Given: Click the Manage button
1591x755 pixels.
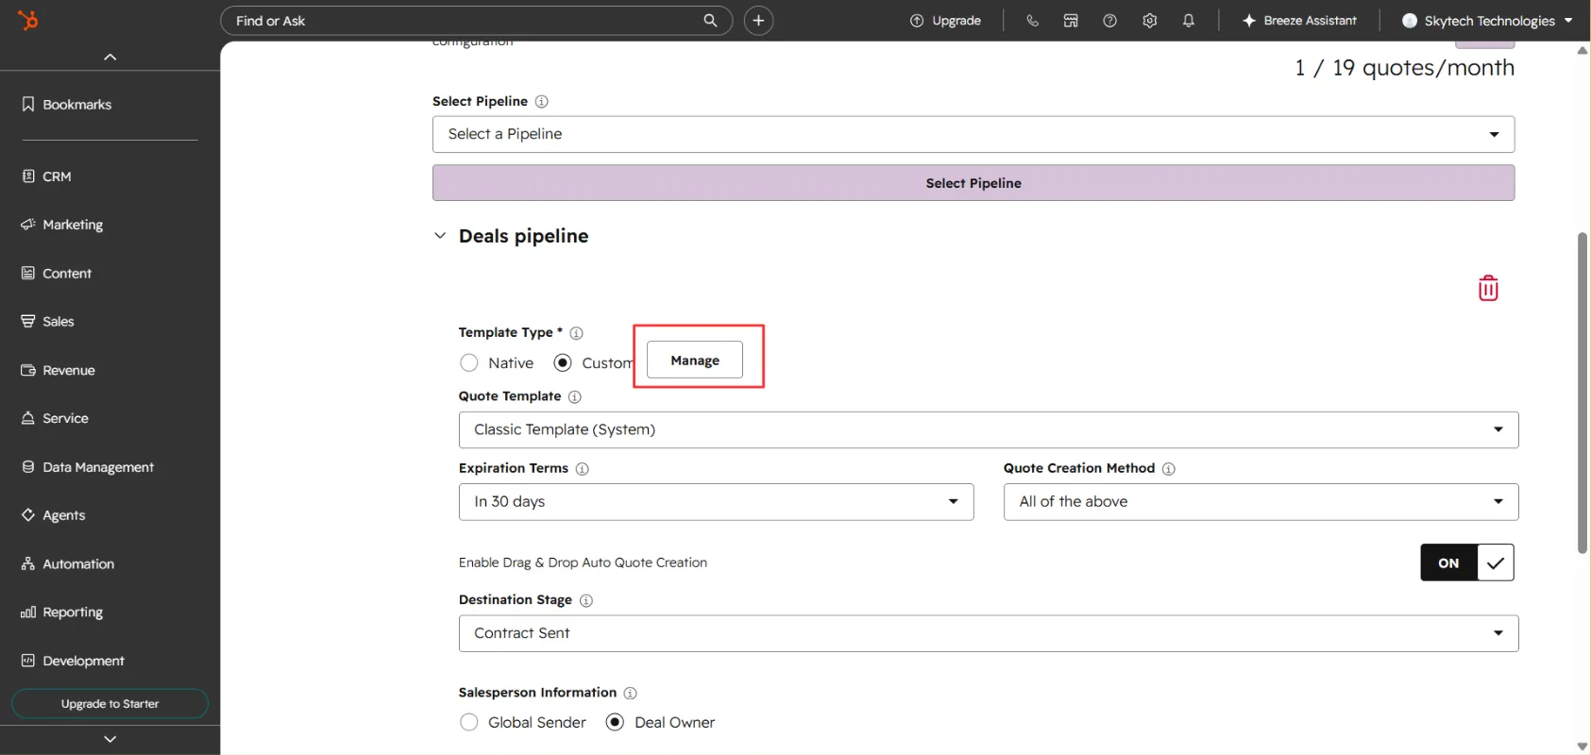Looking at the screenshot, I should tap(695, 361).
